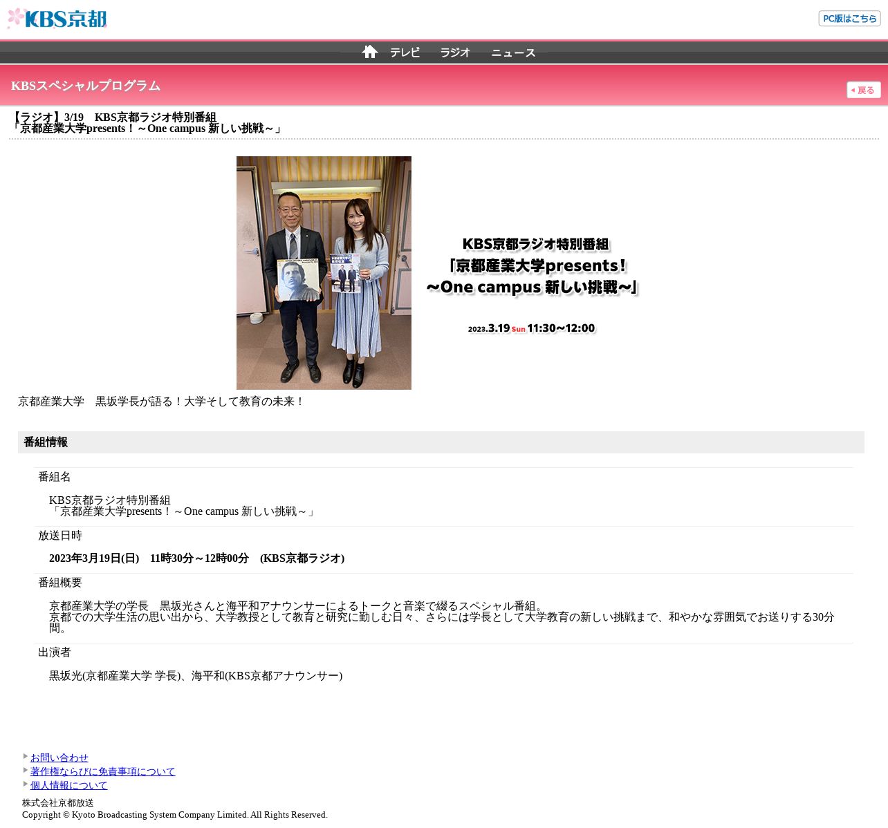Open the home icon in navigation bar

[x=370, y=52]
